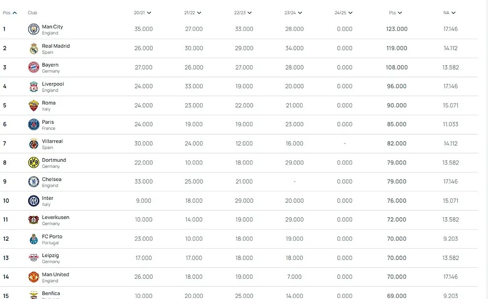Sort table by Pts column
488x299 pixels.
396,13
